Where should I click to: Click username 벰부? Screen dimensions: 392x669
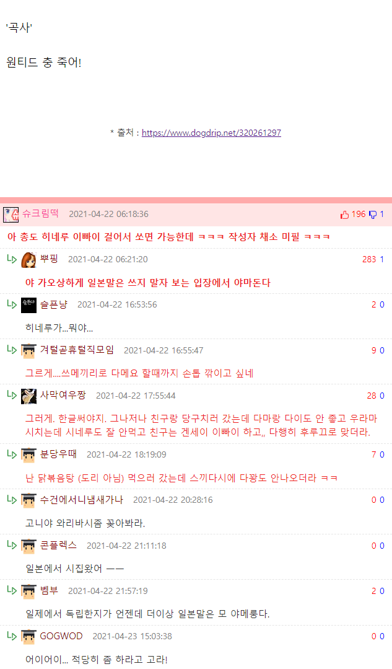49,590
